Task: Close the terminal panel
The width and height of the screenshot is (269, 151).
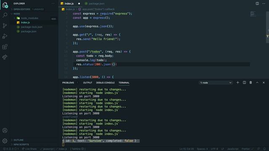Action: 264,83
